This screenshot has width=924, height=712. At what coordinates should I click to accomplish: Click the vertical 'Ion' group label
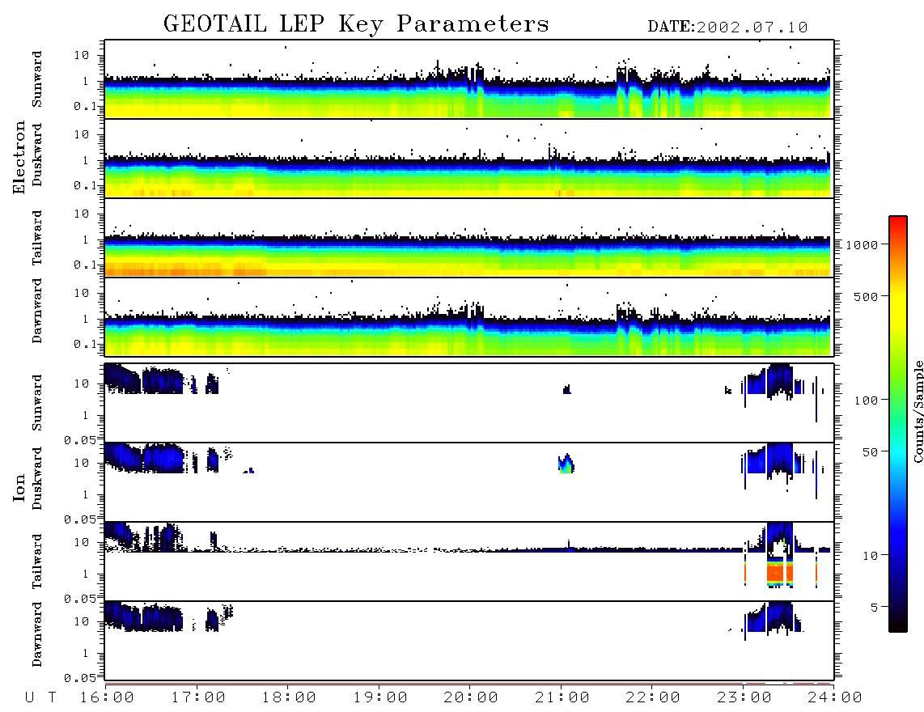click(x=19, y=487)
